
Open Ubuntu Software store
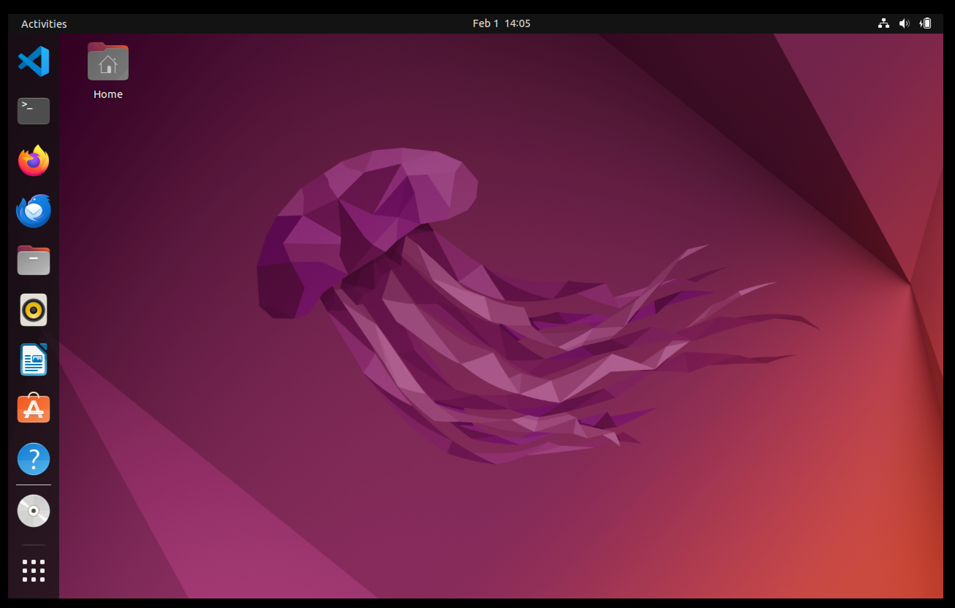[x=34, y=408]
